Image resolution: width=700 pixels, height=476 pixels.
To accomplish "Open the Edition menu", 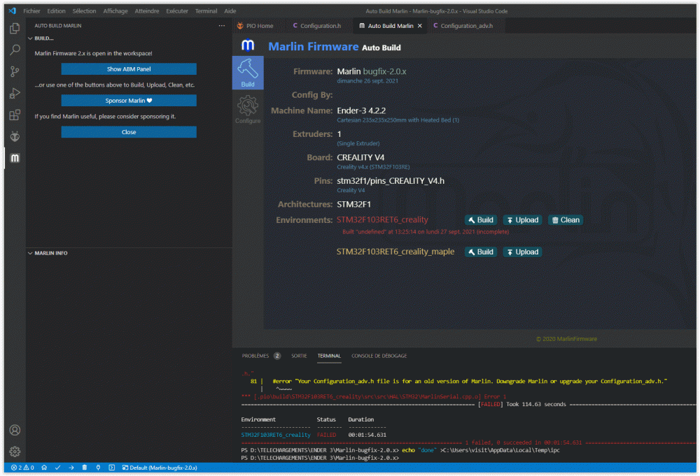I will tap(56, 11).
